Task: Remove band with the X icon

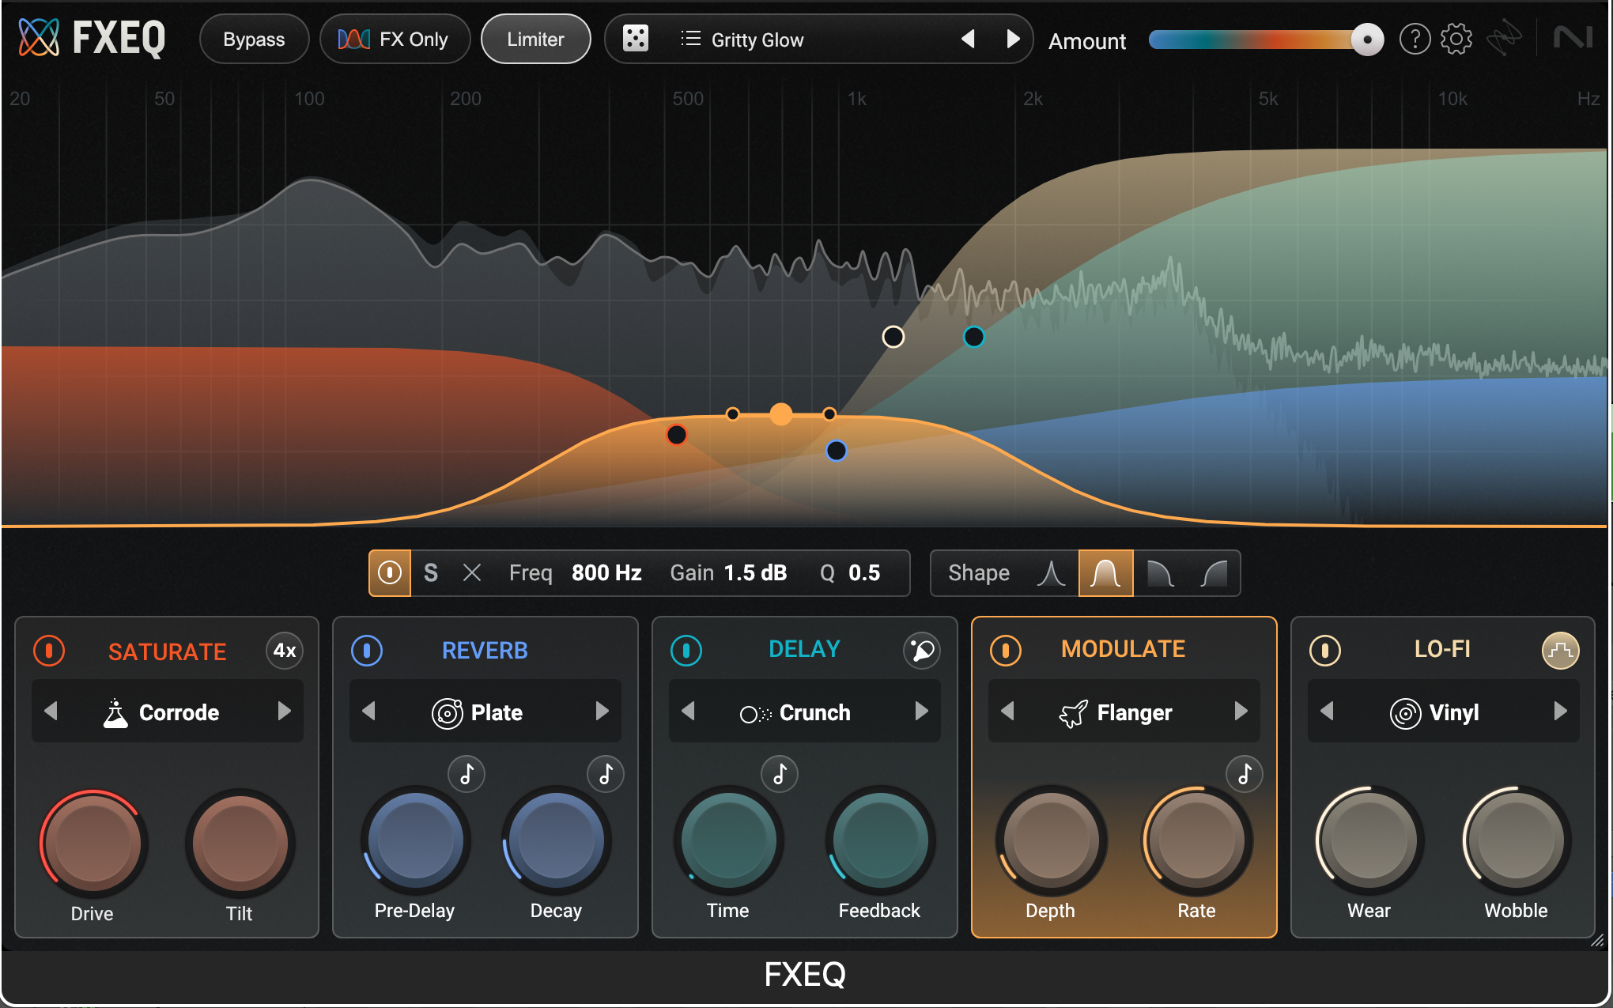Action: tap(472, 573)
